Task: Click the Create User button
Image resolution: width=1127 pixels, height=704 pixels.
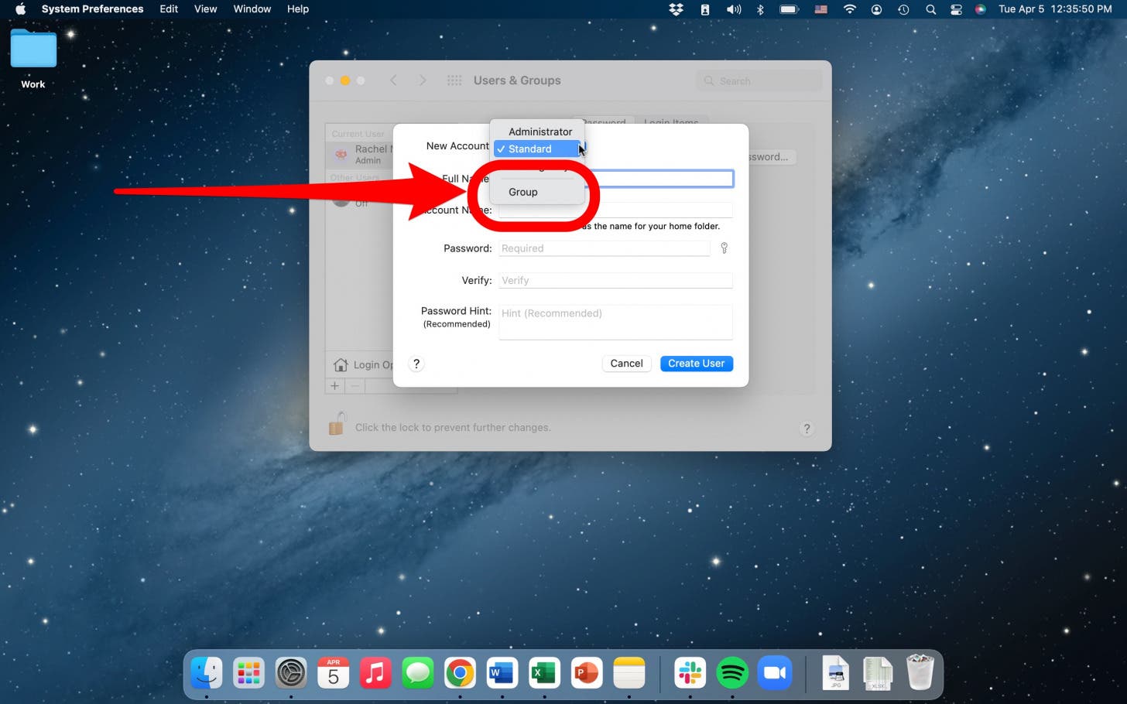Action: click(697, 364)
